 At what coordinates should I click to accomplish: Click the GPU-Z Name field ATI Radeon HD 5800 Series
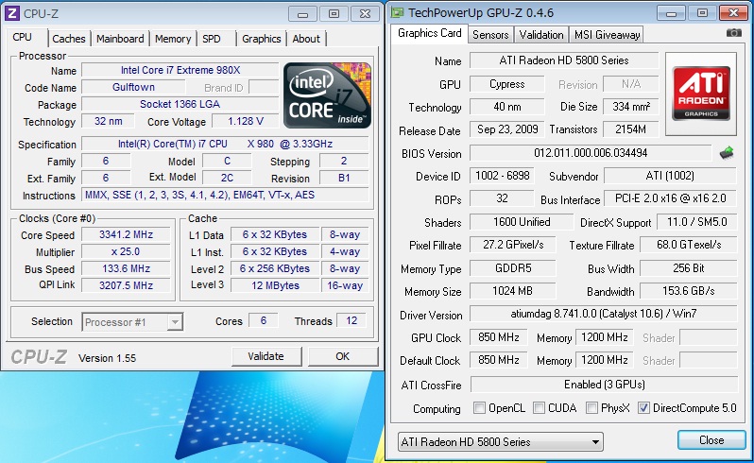563,60
